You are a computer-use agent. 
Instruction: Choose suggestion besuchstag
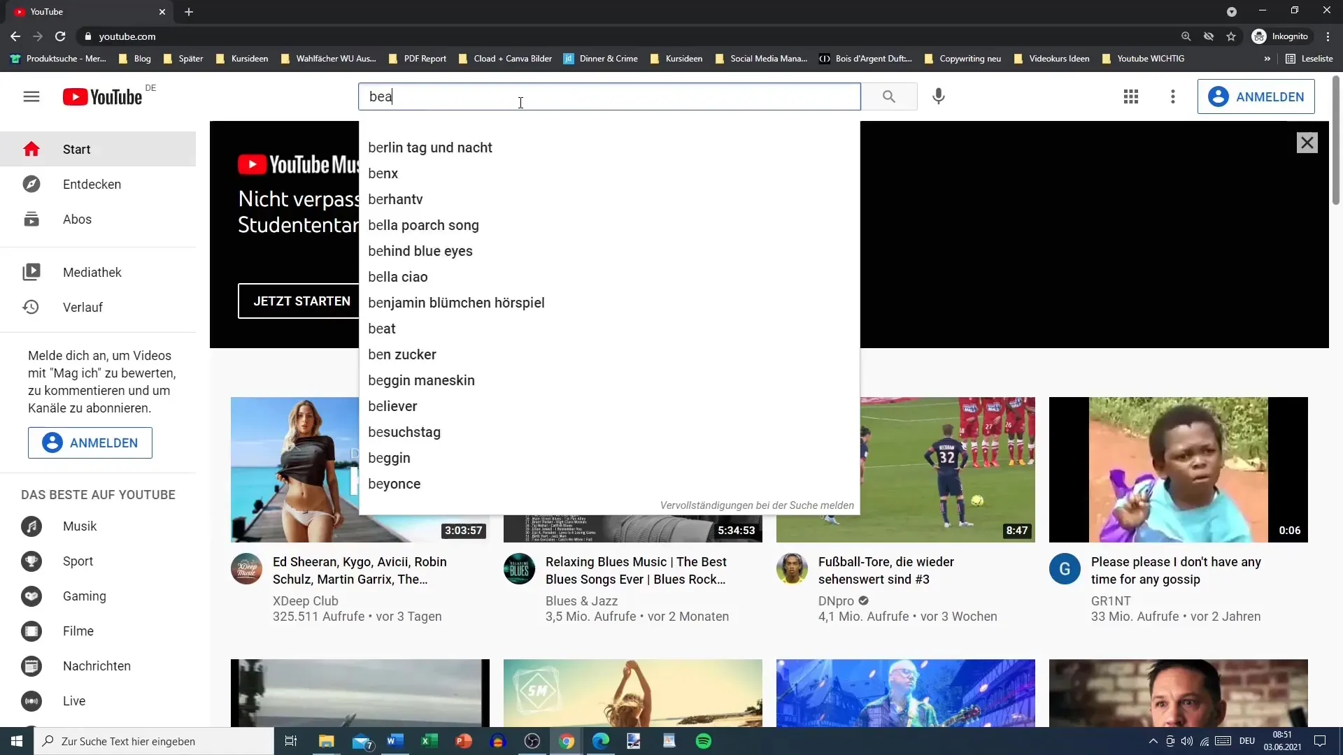609,432
